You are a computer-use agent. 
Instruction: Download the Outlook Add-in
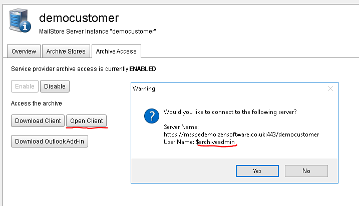click(x=50, y=141)
